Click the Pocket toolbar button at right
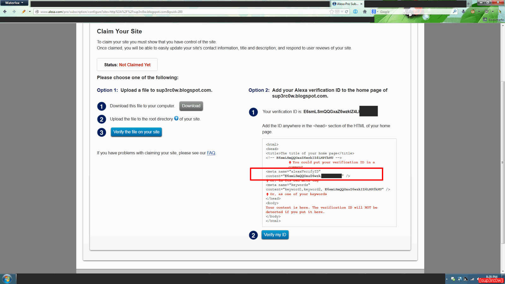This screenshot has width=505, height=284. 487,12
